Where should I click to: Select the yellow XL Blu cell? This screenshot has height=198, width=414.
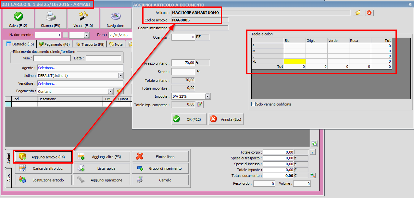pyautogui.click(x=295, y=61)
